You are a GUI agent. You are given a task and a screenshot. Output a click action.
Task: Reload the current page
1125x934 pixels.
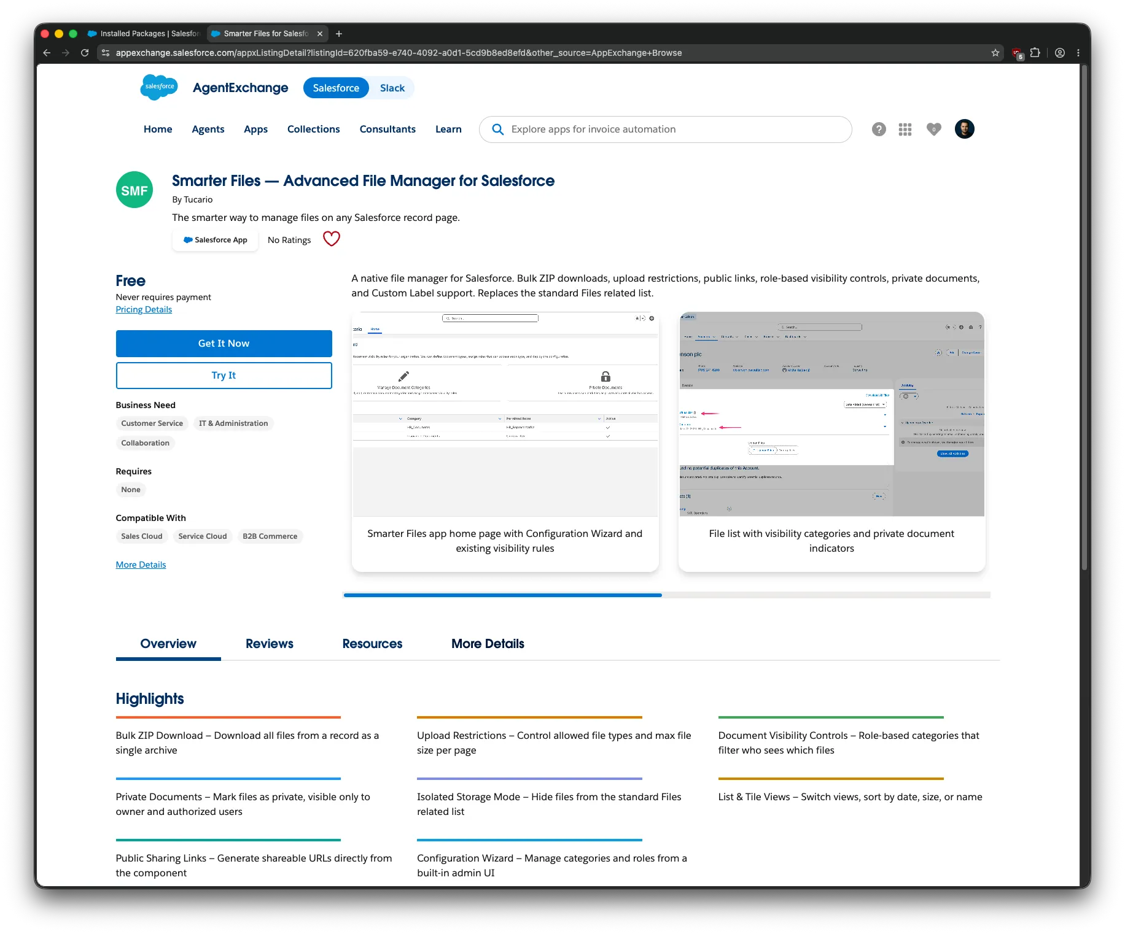click(85, 53)
